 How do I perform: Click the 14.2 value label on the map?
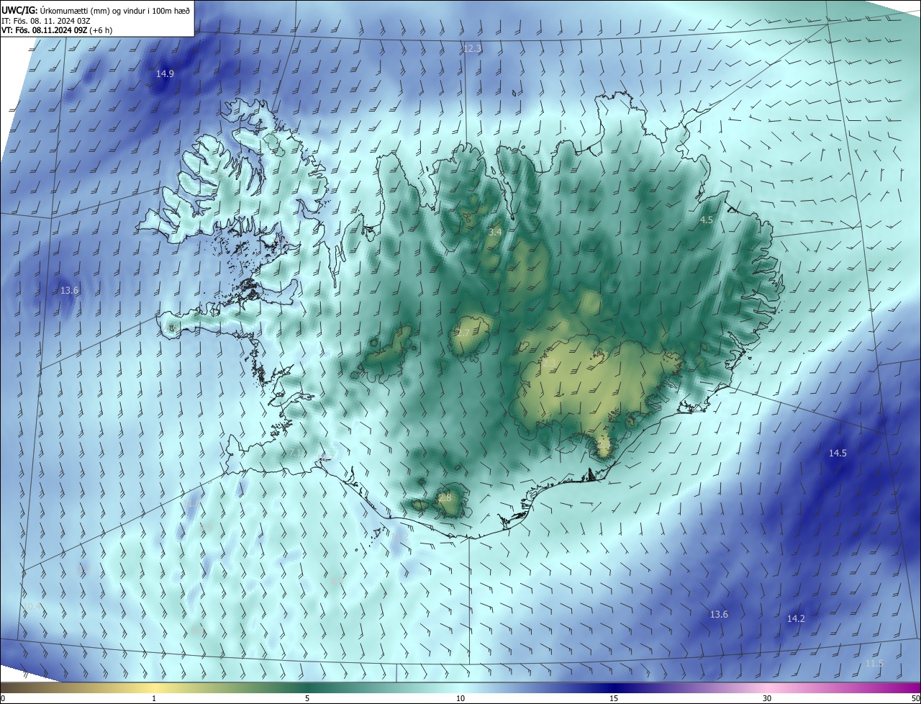[x=796, y=619]
